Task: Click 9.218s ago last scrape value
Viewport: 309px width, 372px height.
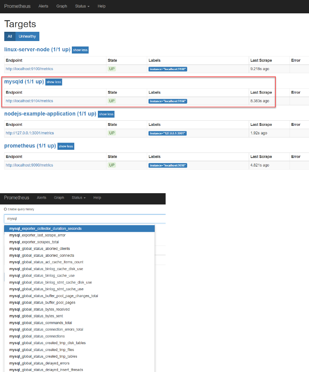Action: [260, 69]
